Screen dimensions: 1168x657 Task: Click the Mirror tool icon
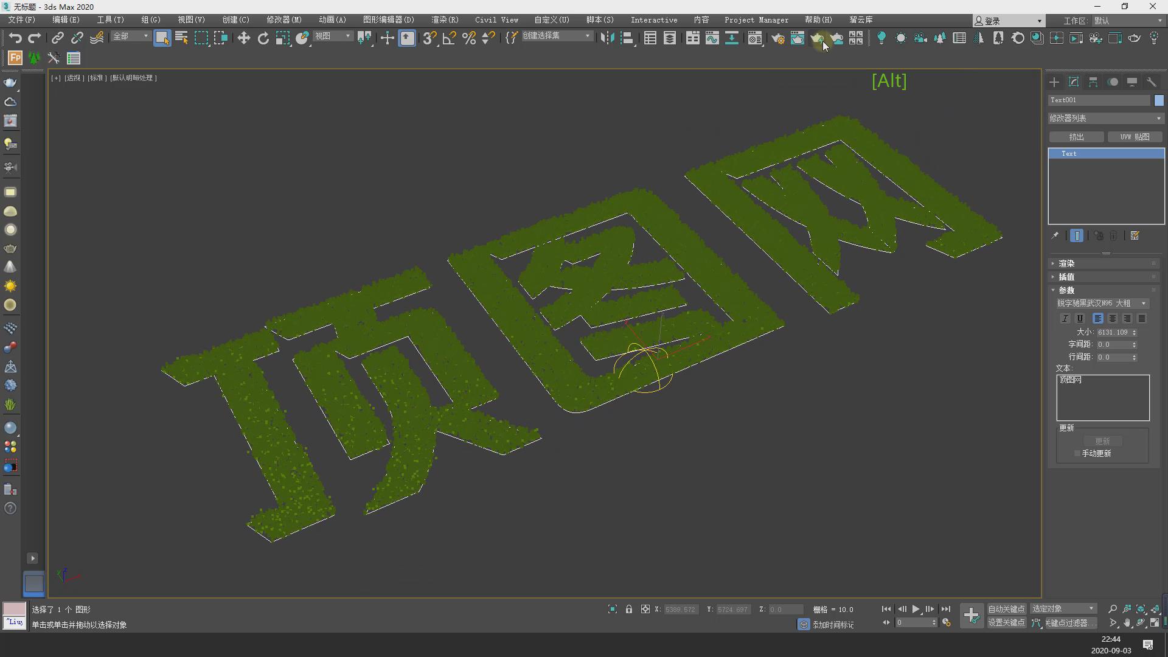coord(607,38)
